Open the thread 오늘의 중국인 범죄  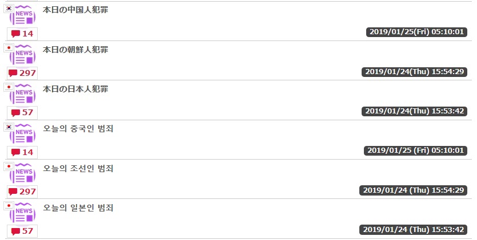click(78, 129)
